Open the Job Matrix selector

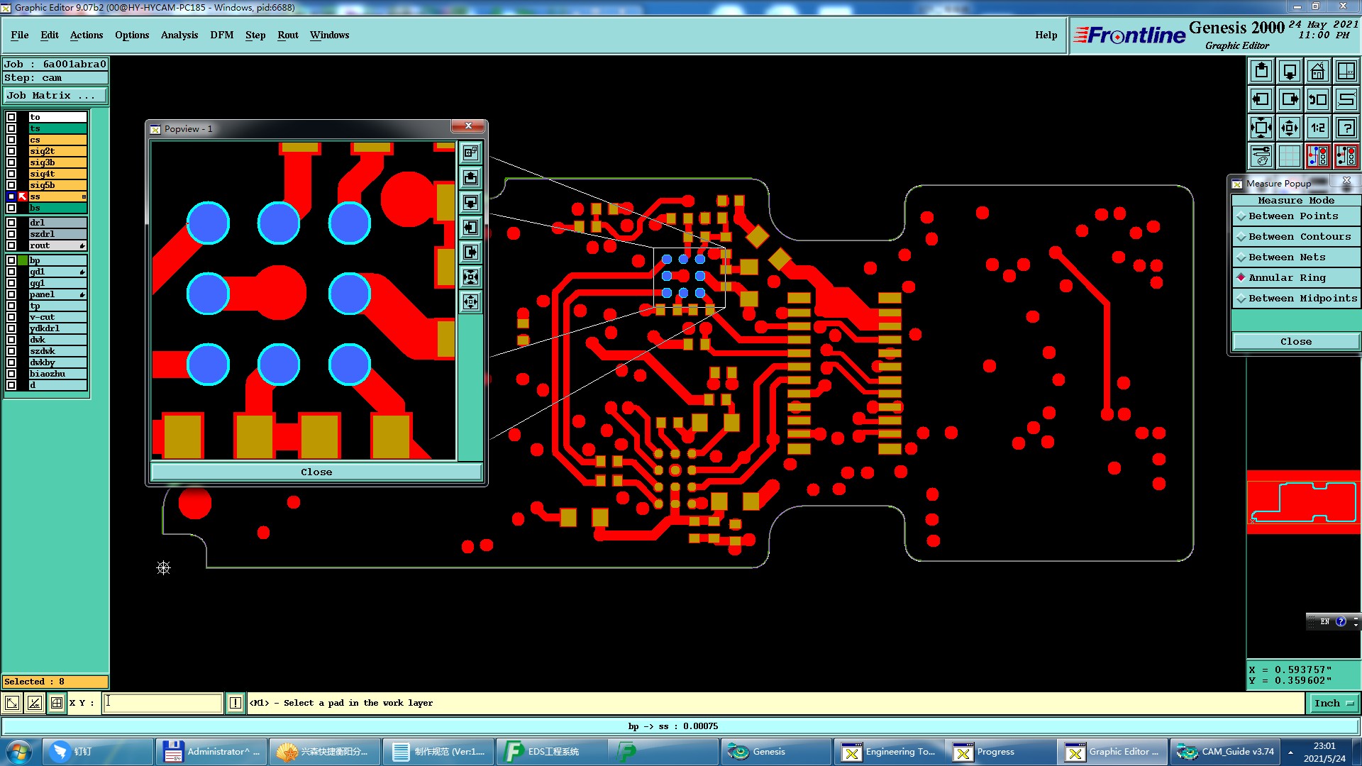click(55, 96)
